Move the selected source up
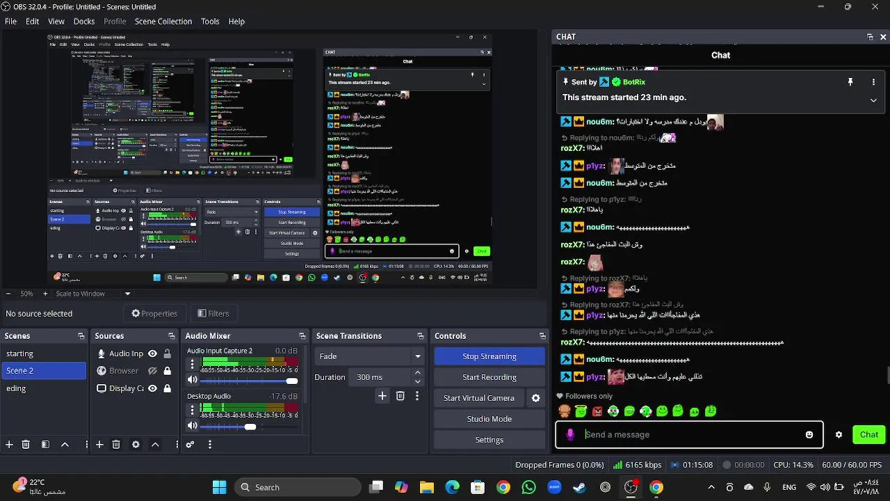 tap(155, 445)
